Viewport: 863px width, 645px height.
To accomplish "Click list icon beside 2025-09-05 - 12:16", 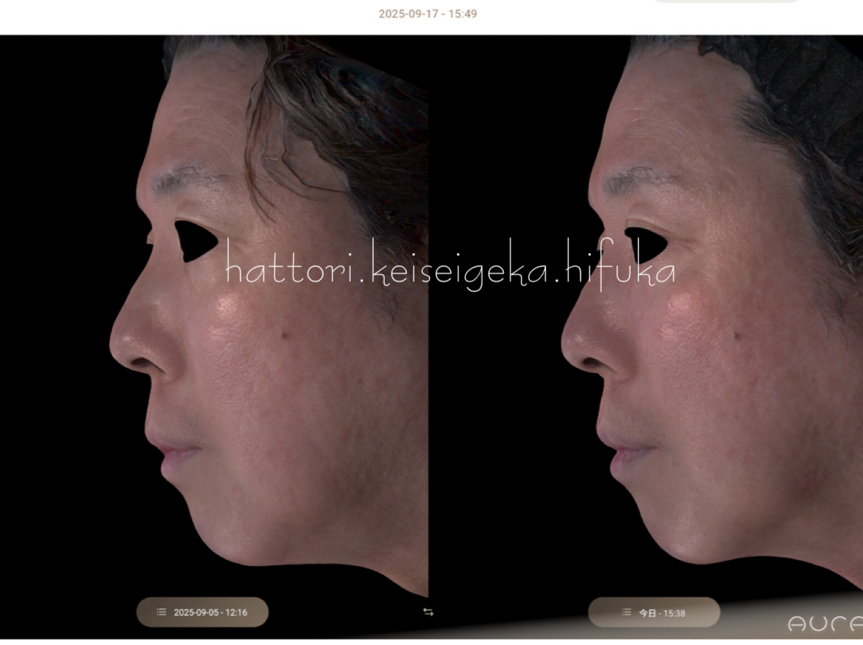I will [161, 612].
